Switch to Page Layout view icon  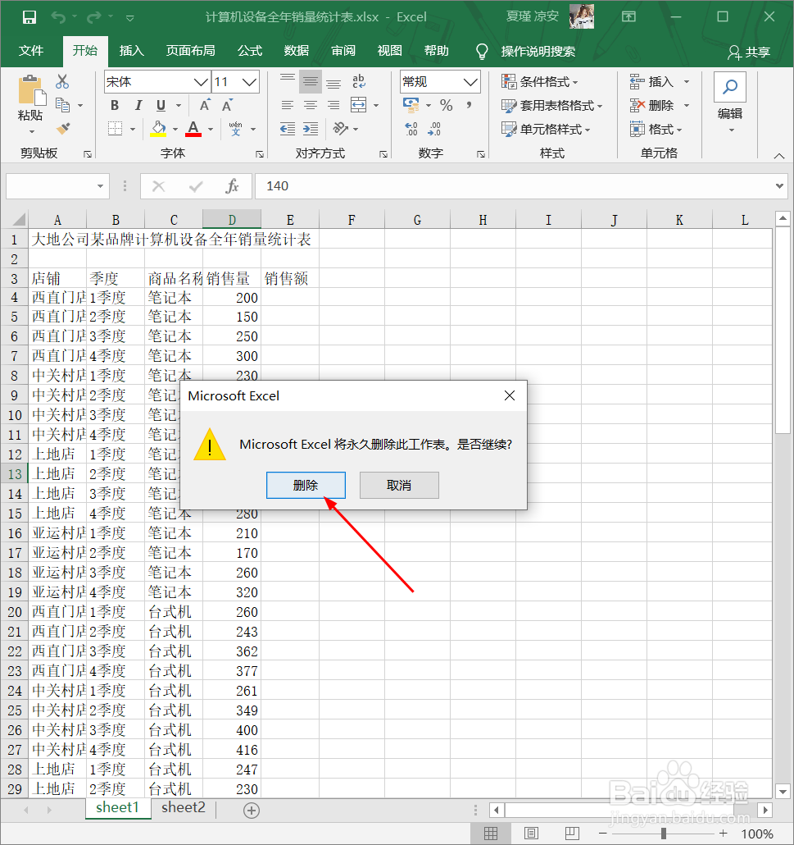click(x=531, y=834)
